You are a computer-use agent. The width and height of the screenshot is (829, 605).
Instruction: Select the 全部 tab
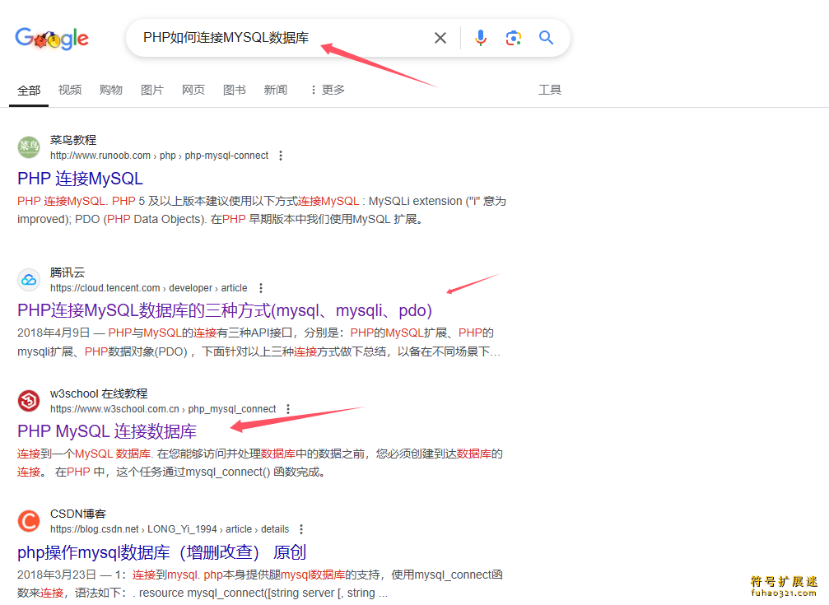(x=29, y=91)
